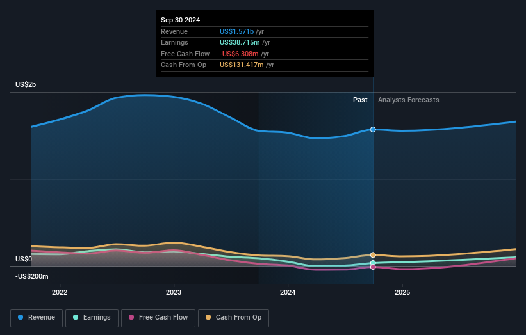526x335 pixels.
Task: Click the orange Cash From Op legend dot
Action: click(x=208, y=317)
